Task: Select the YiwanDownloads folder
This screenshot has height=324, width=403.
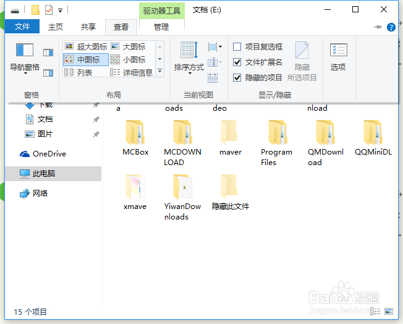Action: click(182, 197)
